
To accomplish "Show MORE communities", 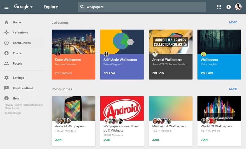I will click(233, 89).
